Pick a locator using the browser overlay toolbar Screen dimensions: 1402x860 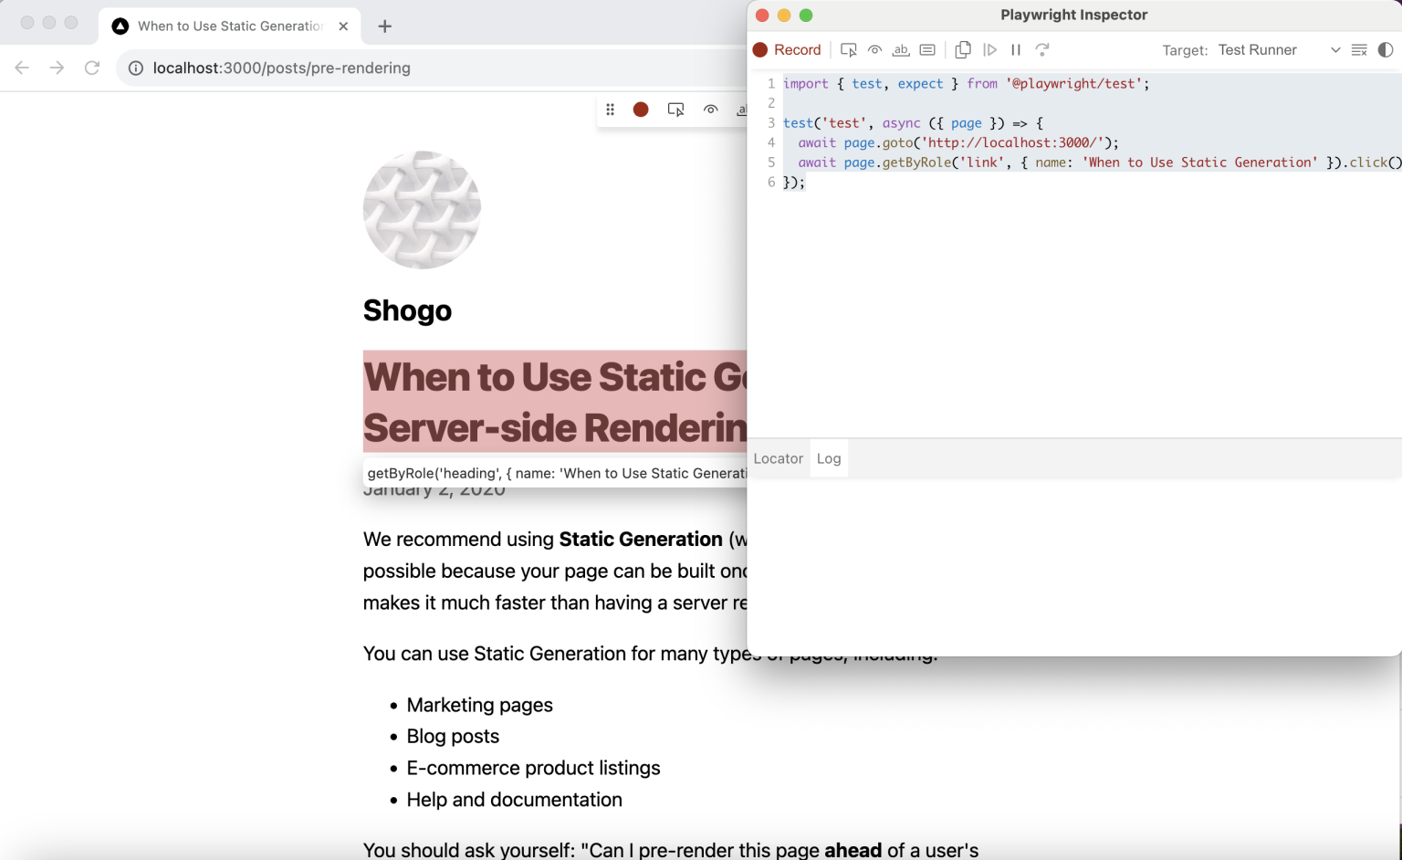click(675, 109)
